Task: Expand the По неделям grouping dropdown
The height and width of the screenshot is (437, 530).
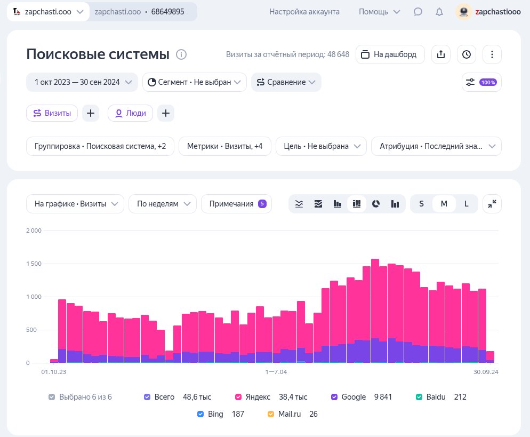Action: [x=162, y=204]
